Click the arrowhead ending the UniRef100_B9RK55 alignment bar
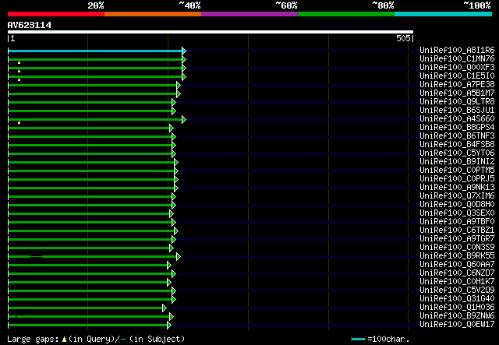 point(179,256)
